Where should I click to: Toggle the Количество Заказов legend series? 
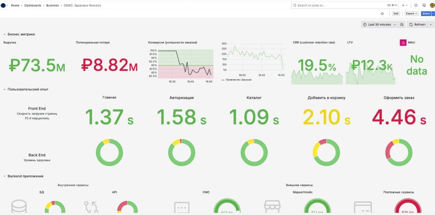[239, 80]
